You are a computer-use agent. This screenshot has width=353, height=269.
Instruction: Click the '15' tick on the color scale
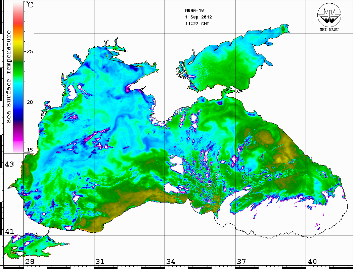(x=30, y=150)
